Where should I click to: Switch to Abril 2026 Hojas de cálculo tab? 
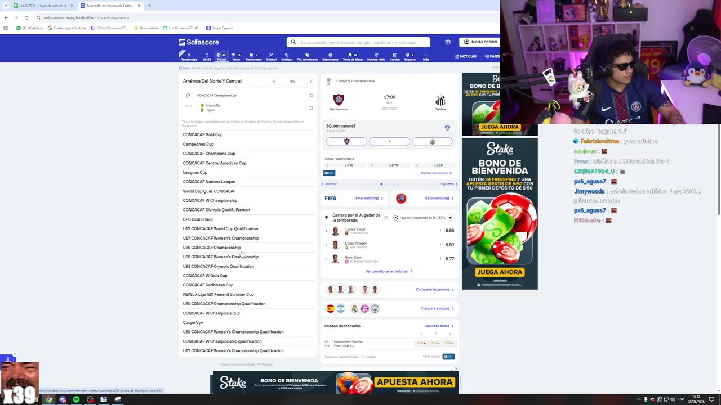point(43,6)
